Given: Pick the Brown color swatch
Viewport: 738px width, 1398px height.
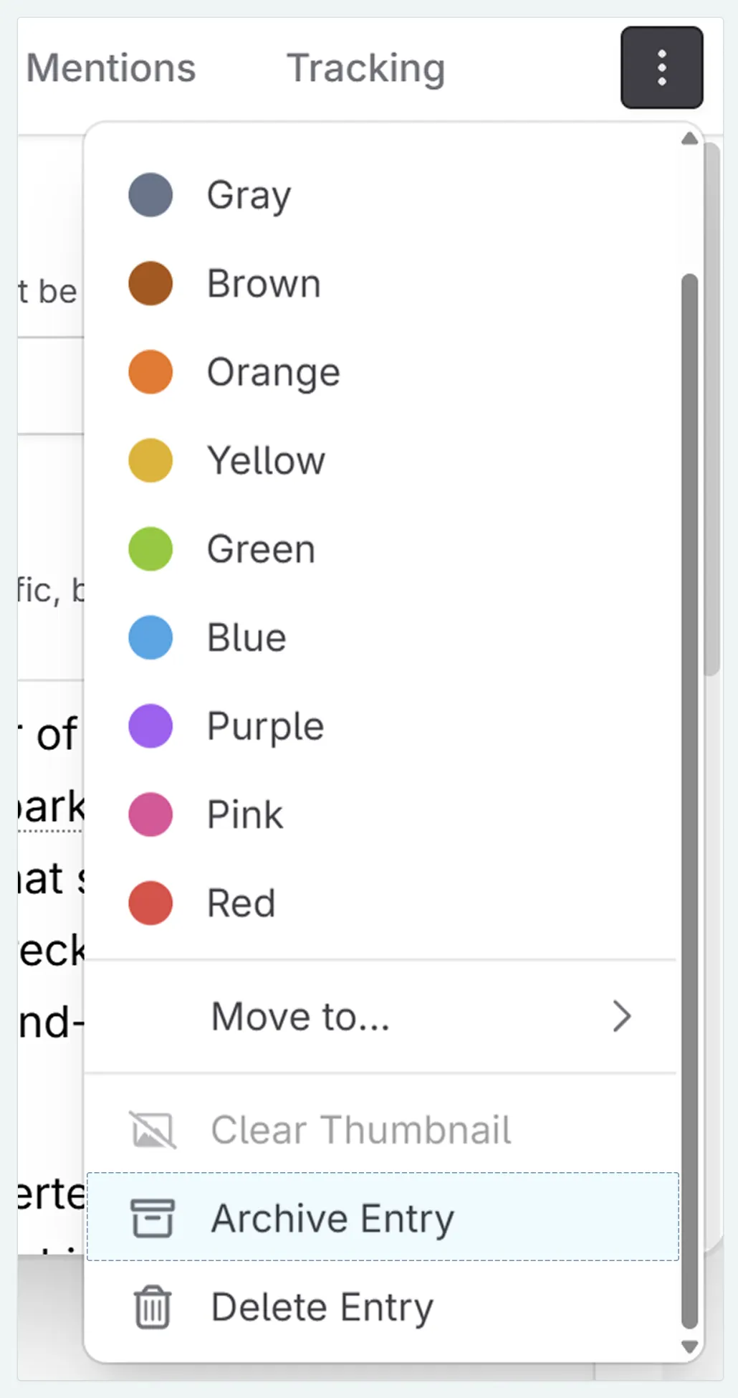Looking at the screenshot, I should [150, 283].
